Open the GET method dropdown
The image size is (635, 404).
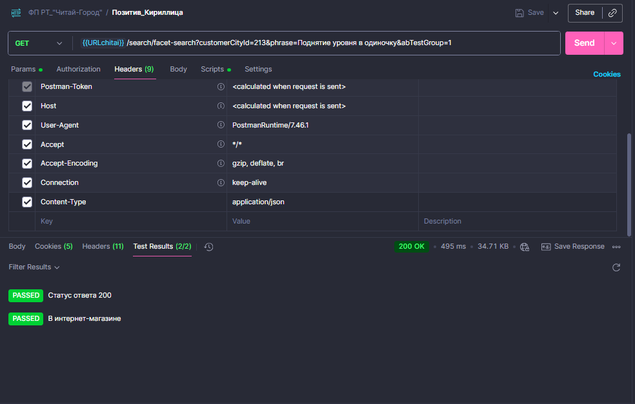40,43
